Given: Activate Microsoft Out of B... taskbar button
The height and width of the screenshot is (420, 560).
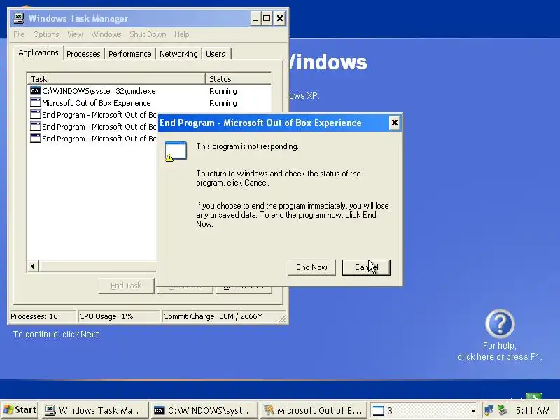Looking at the screenshot, I should 314,410.
